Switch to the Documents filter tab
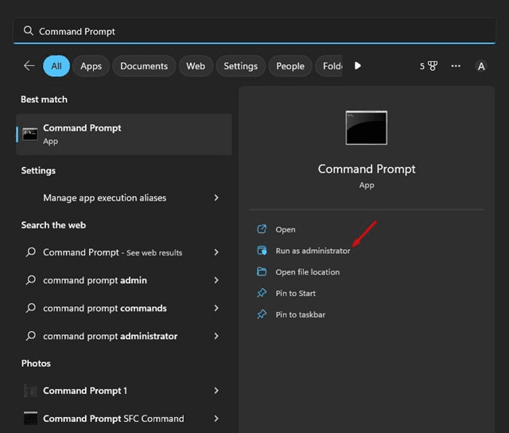The image size is (509, 433). click(x=144, y=66)
